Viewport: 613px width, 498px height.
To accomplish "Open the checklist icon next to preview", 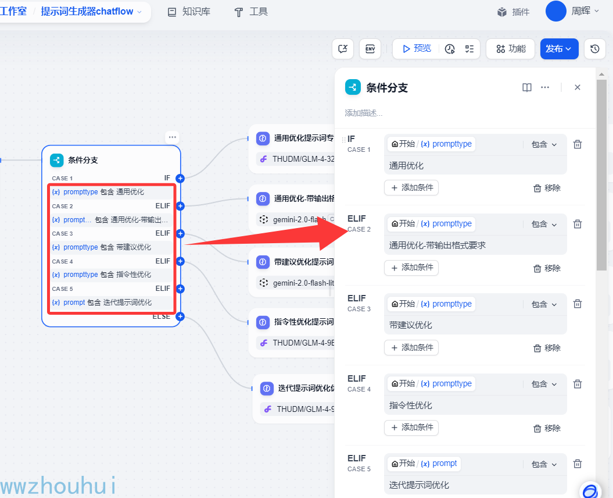I will [469, 49].
